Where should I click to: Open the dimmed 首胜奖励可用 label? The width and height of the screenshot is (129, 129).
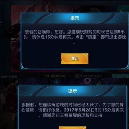(x=58, y=76)
